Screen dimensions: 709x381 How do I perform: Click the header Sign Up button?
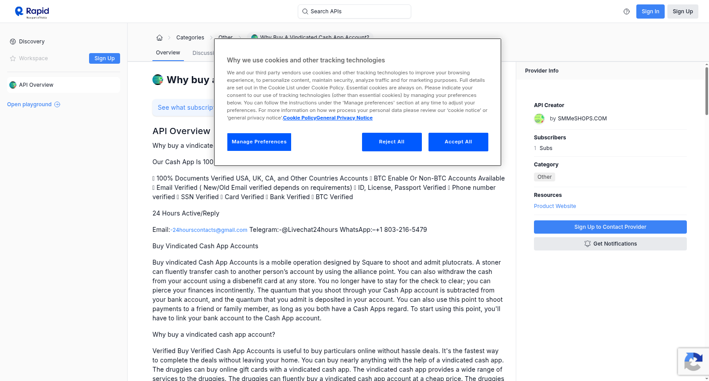tap(682, 12)
